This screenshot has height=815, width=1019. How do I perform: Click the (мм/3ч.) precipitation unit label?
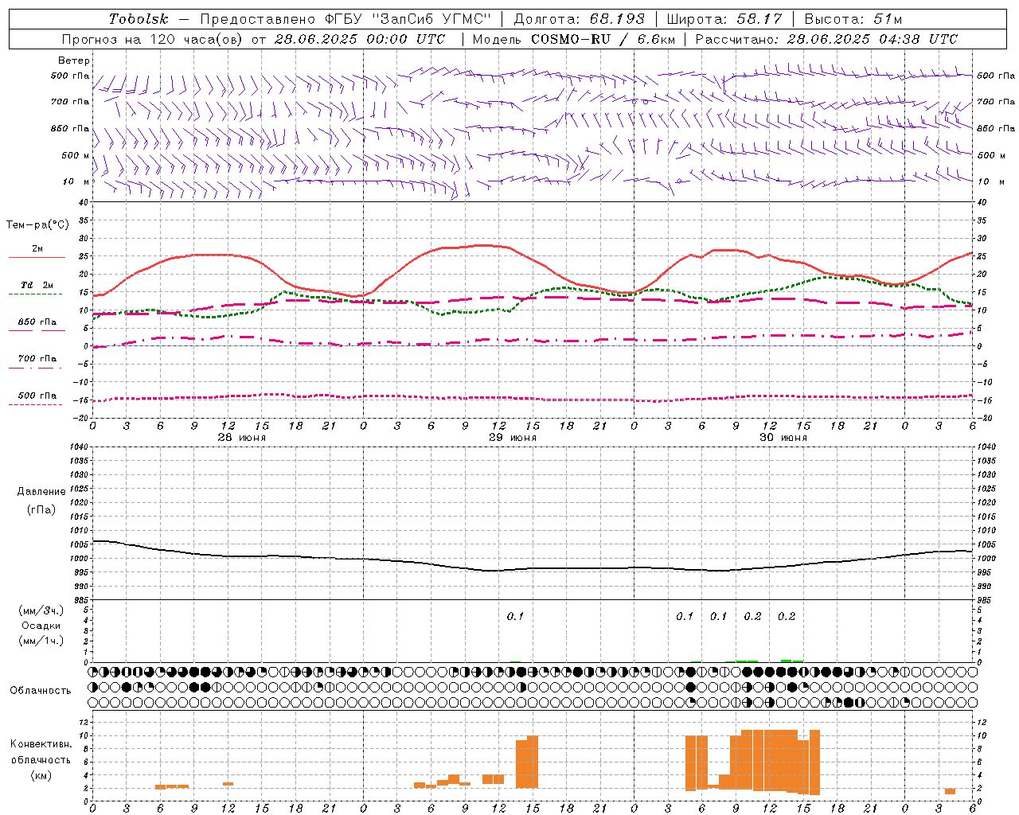[x=41, y=610]
